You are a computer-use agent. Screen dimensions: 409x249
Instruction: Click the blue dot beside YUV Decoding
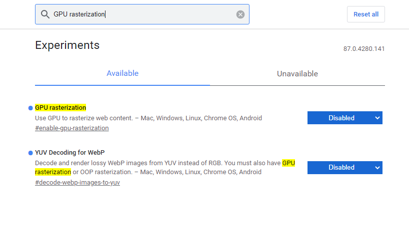(30, 153)
